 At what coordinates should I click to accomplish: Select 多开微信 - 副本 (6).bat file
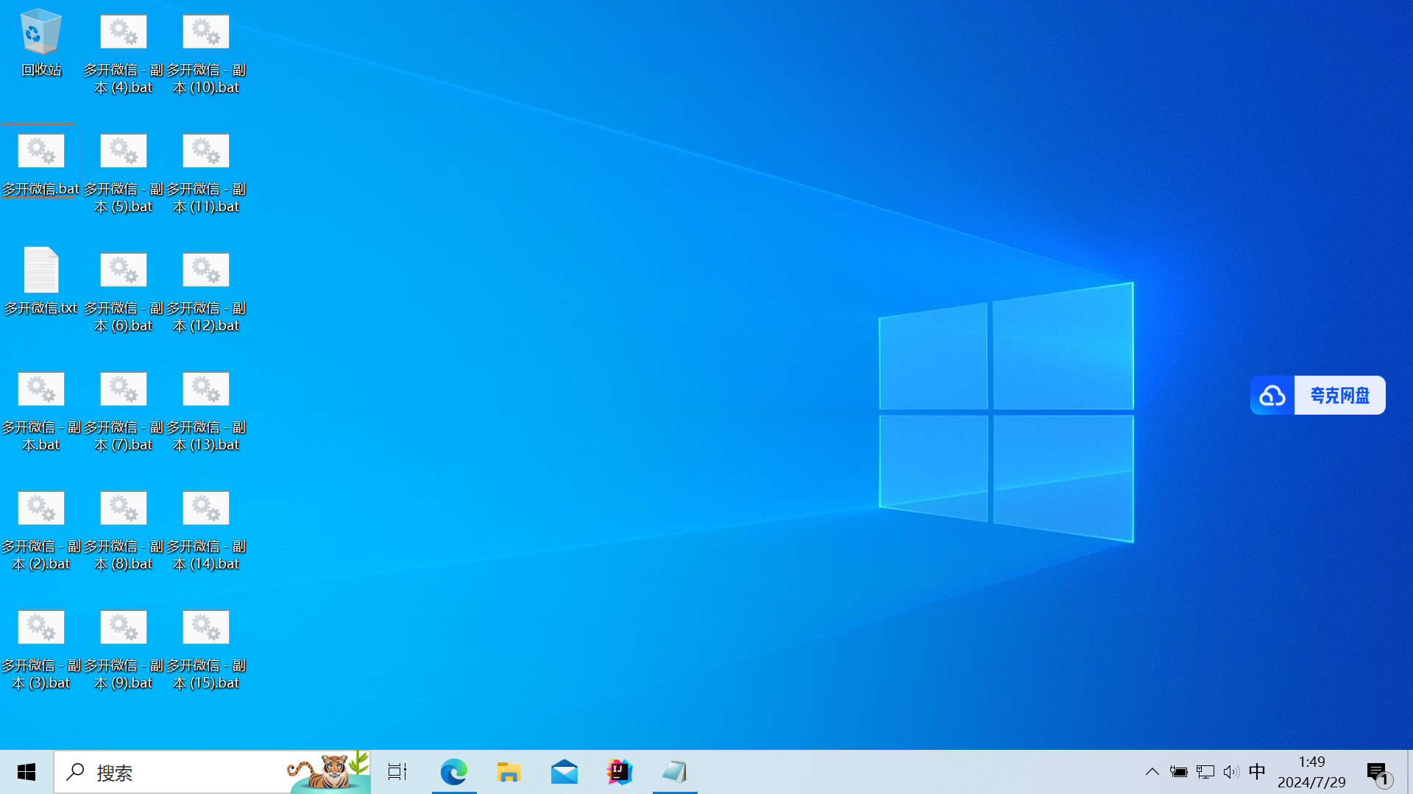(124, 293)
